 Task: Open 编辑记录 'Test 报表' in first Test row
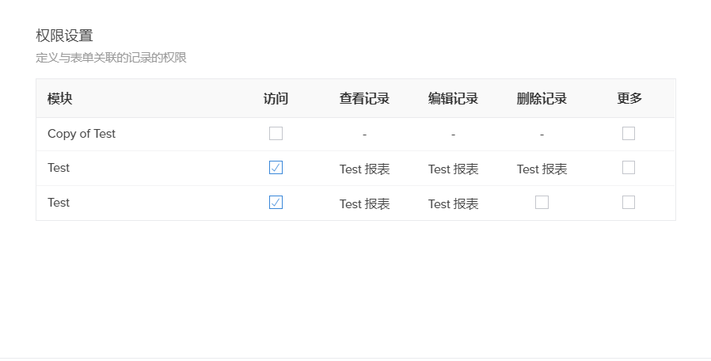[x=453, y=169]
